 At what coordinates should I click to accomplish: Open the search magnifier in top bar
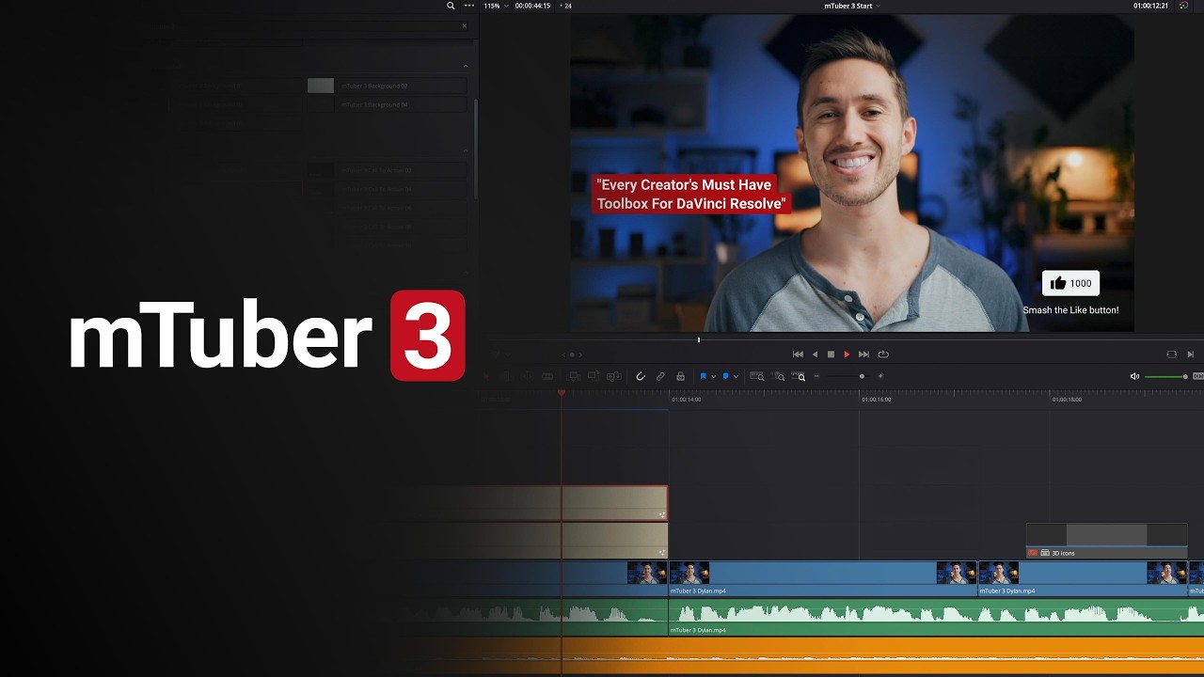(x=451, y=6)
